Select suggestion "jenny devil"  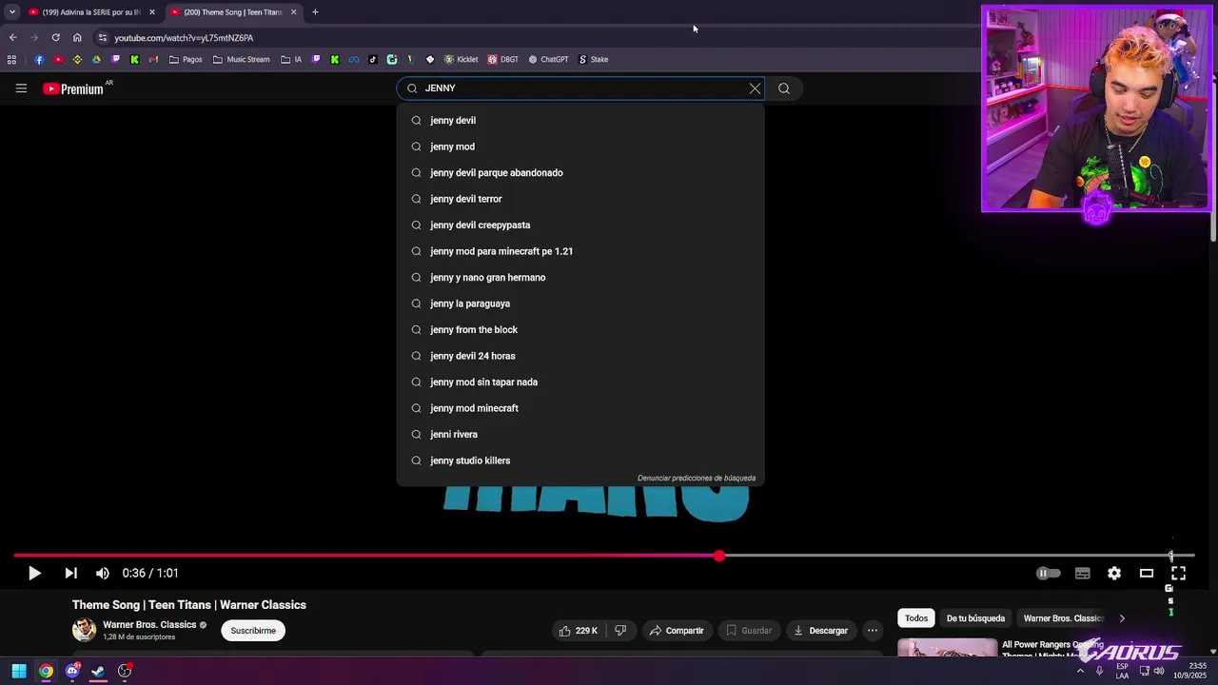580,121
